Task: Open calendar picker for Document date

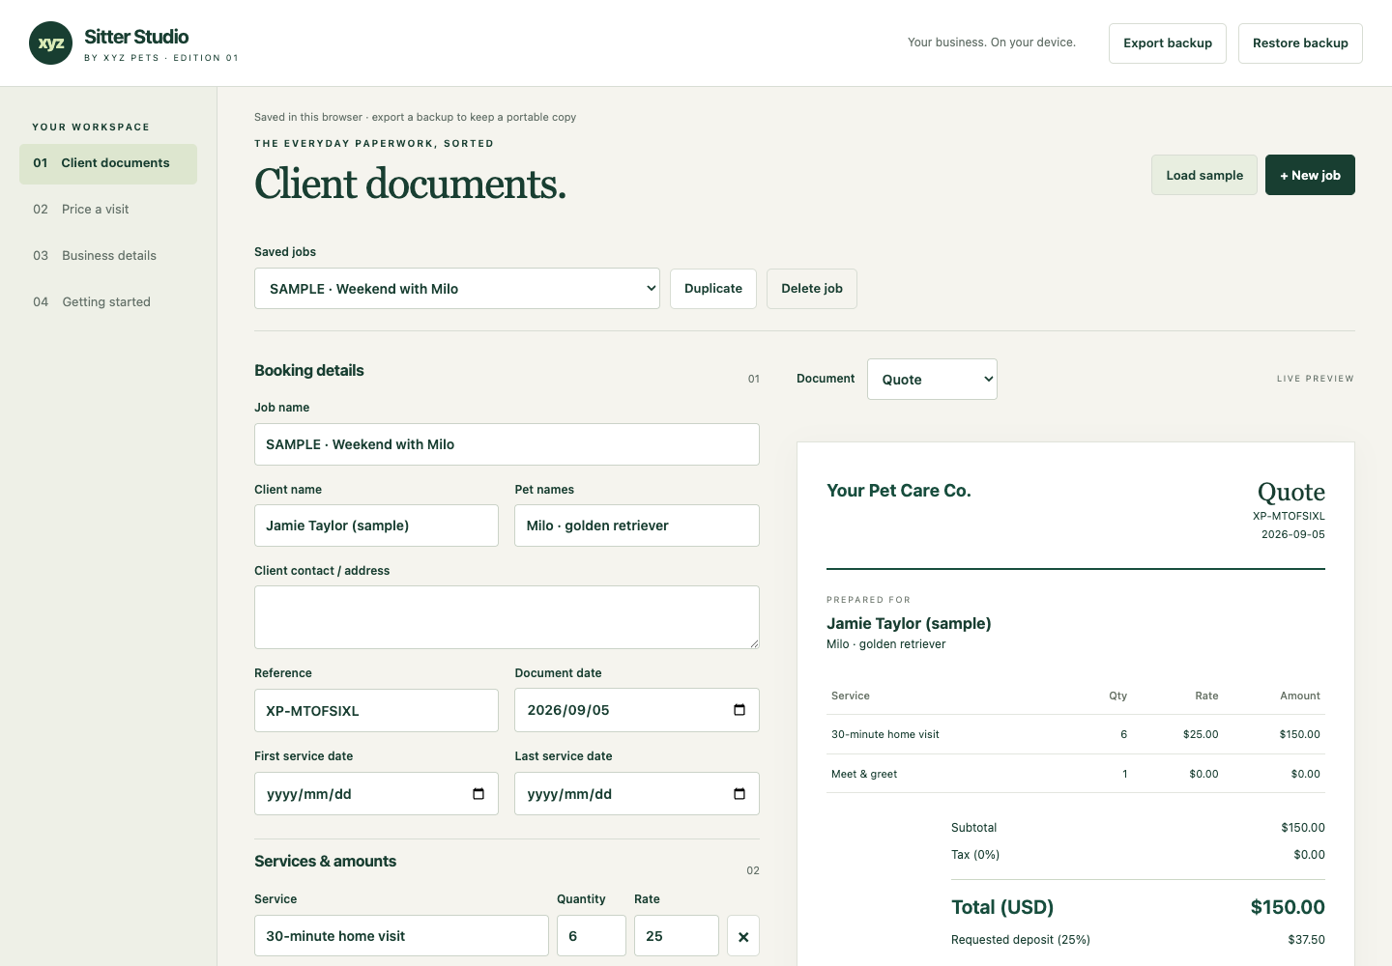Action: click(739, 710)
